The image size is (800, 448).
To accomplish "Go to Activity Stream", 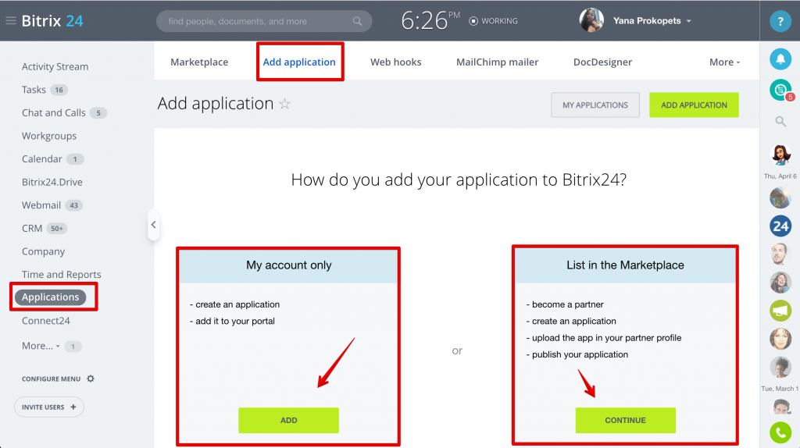I will [55, 67].
